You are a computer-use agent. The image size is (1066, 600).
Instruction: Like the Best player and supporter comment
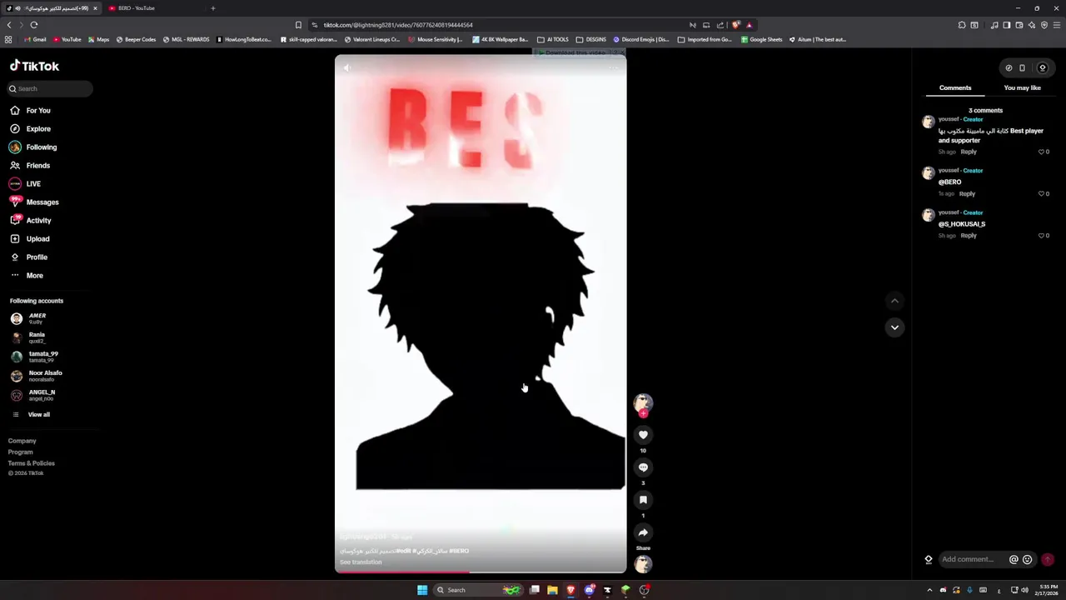1041,152
